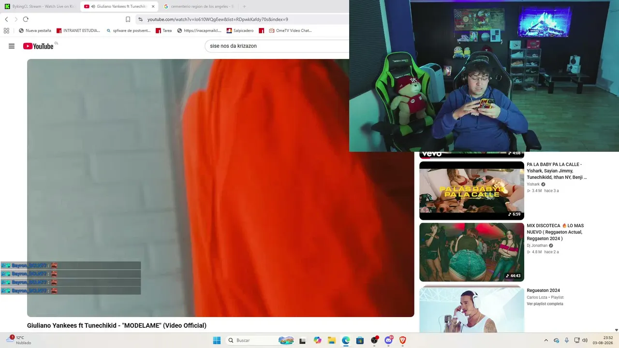The width and height of the screenshot is (619, 348).
Task: Open the YouTube guide hamburger menu
Action: [x=12, y=46]
